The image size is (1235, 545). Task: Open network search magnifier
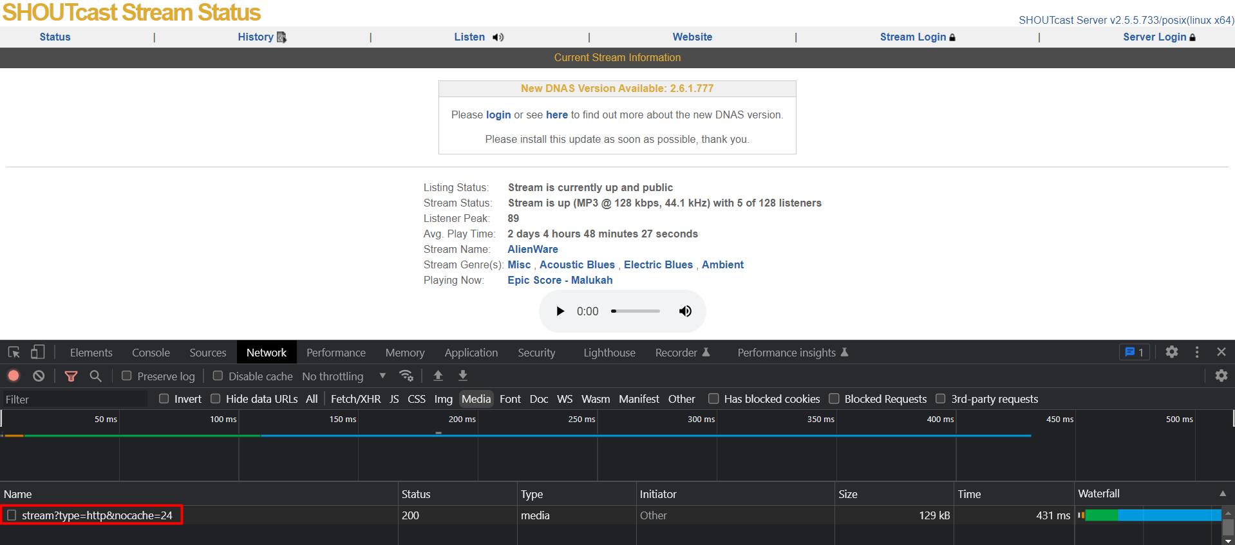pos(95,376)
